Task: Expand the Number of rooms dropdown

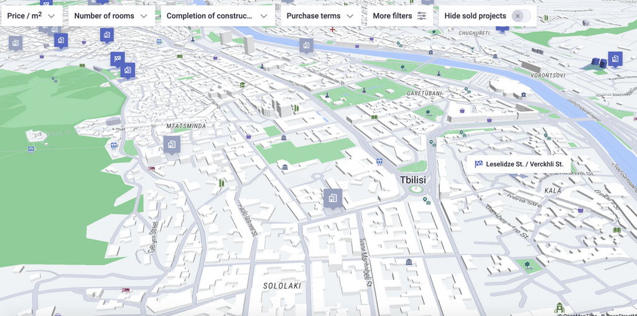Action: pyautogui.click(x=111, y=16)
